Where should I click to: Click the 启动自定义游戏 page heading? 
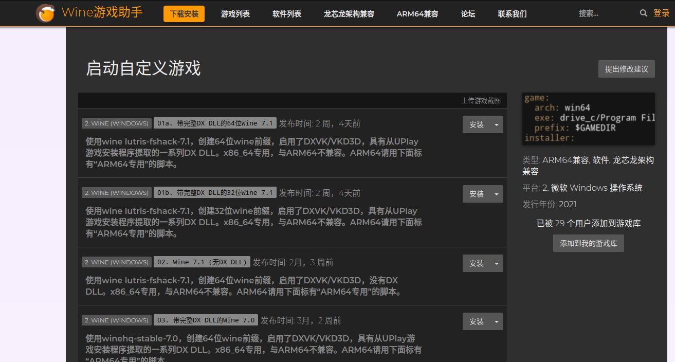(x=143, y=68)
